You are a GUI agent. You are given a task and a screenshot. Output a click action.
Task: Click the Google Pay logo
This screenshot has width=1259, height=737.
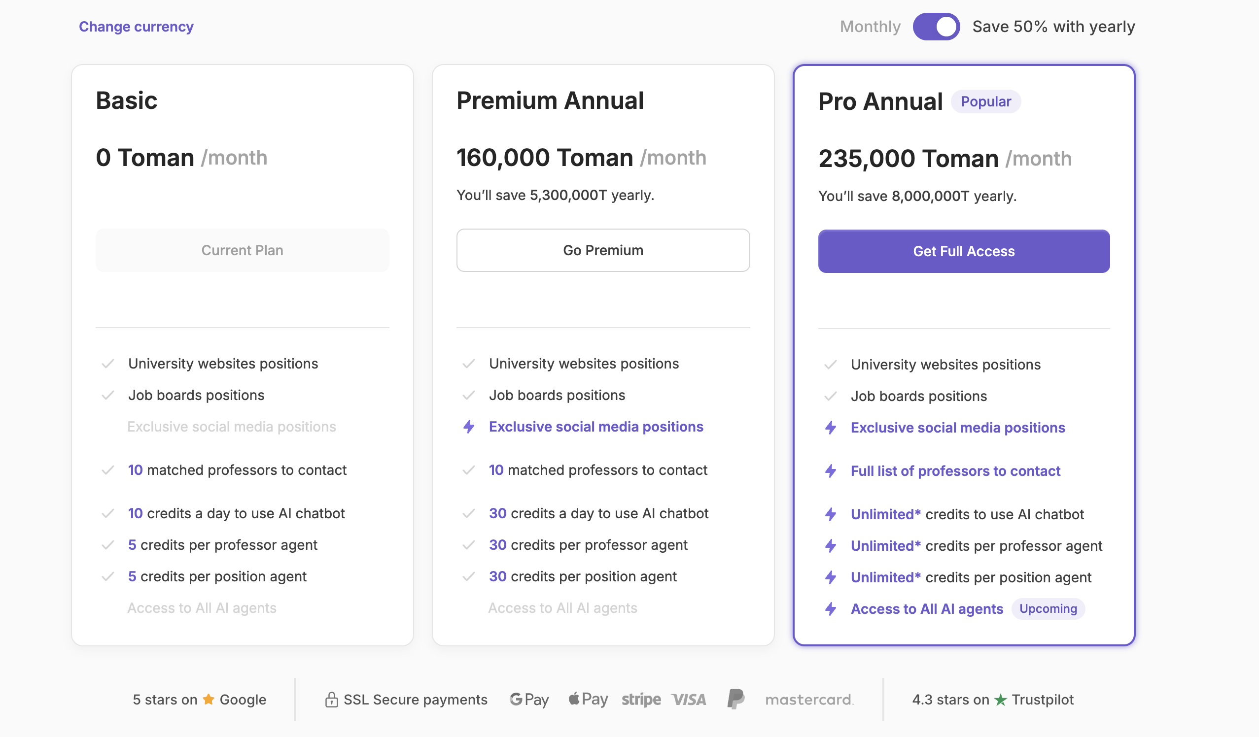click(529, 700)
